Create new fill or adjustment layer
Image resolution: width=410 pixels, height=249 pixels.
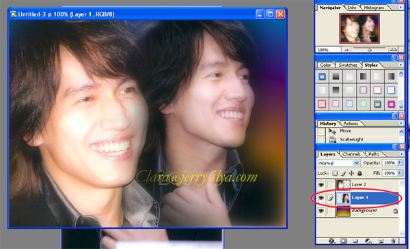[x=368, y=241]
